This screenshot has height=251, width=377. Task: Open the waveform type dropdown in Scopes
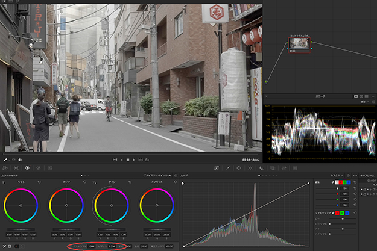(x=365, y=102)
